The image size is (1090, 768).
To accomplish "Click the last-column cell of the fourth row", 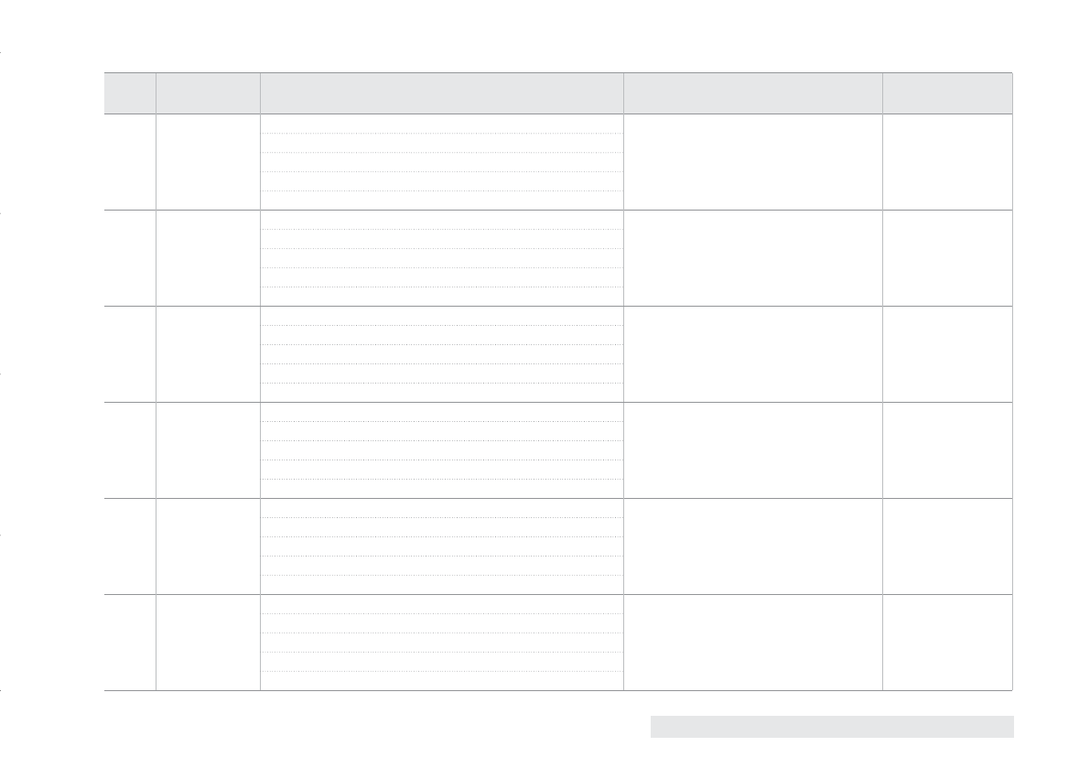I will (x=947, y=450).
